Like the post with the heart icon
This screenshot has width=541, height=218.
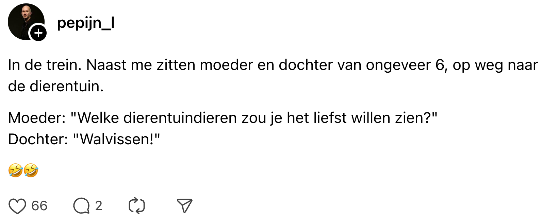click(17, 206)
